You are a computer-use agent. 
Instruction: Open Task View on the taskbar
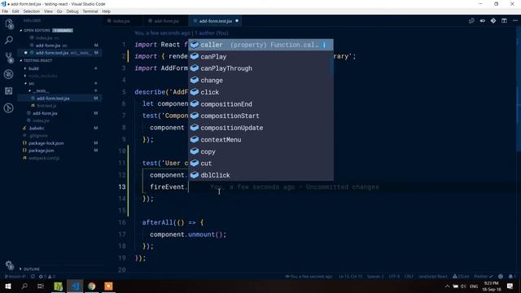pos(41,286)
